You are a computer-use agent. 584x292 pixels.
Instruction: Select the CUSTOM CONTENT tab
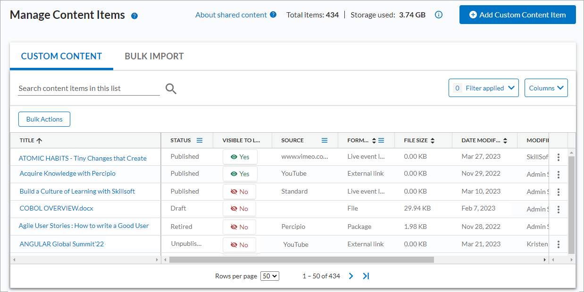click(x=61, y=56)
